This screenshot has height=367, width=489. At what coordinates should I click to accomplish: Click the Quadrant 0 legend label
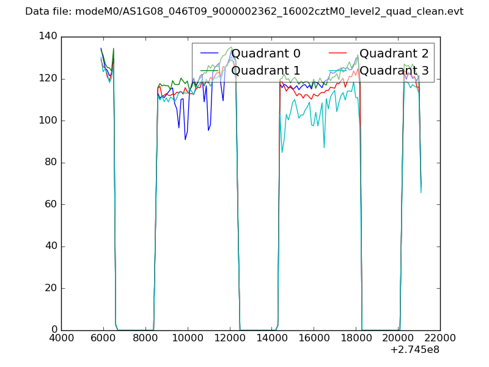click(265, 53)
